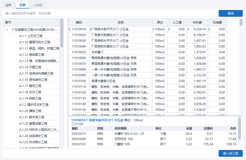The height and width of the screenshot is (160, 246).
Task: Select quota row 11010100 普通木窗扇小五金
Action: (x=148, y=81)
